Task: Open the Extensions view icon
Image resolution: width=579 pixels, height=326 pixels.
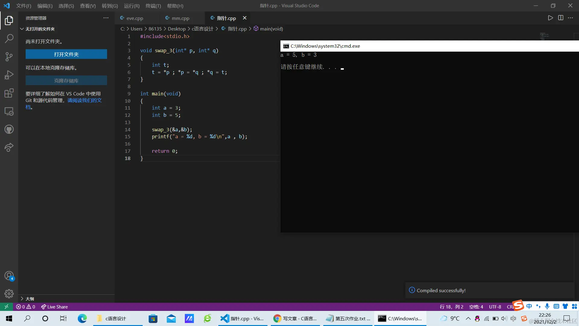Action: 9,93
